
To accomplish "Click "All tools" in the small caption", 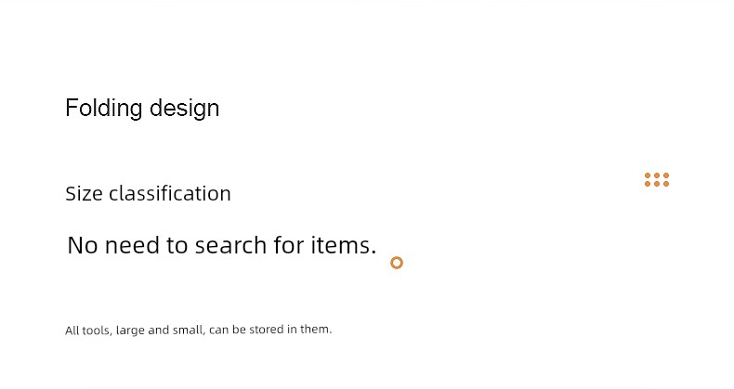I will pos(88,331).
